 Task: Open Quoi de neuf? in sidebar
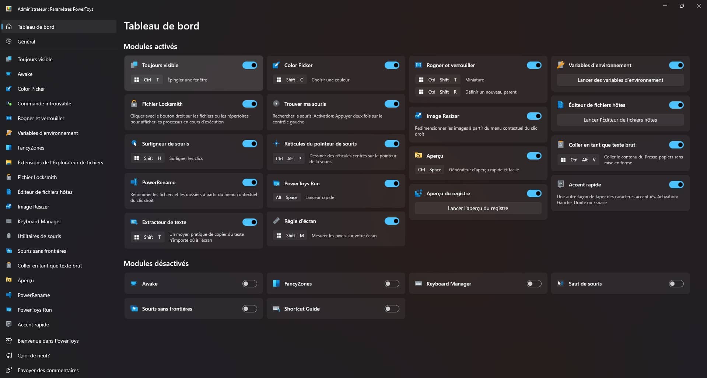(x=59, y=356)
